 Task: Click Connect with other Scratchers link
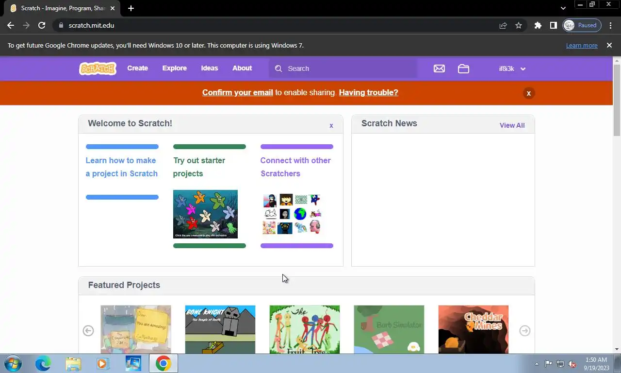click(295, 167)
